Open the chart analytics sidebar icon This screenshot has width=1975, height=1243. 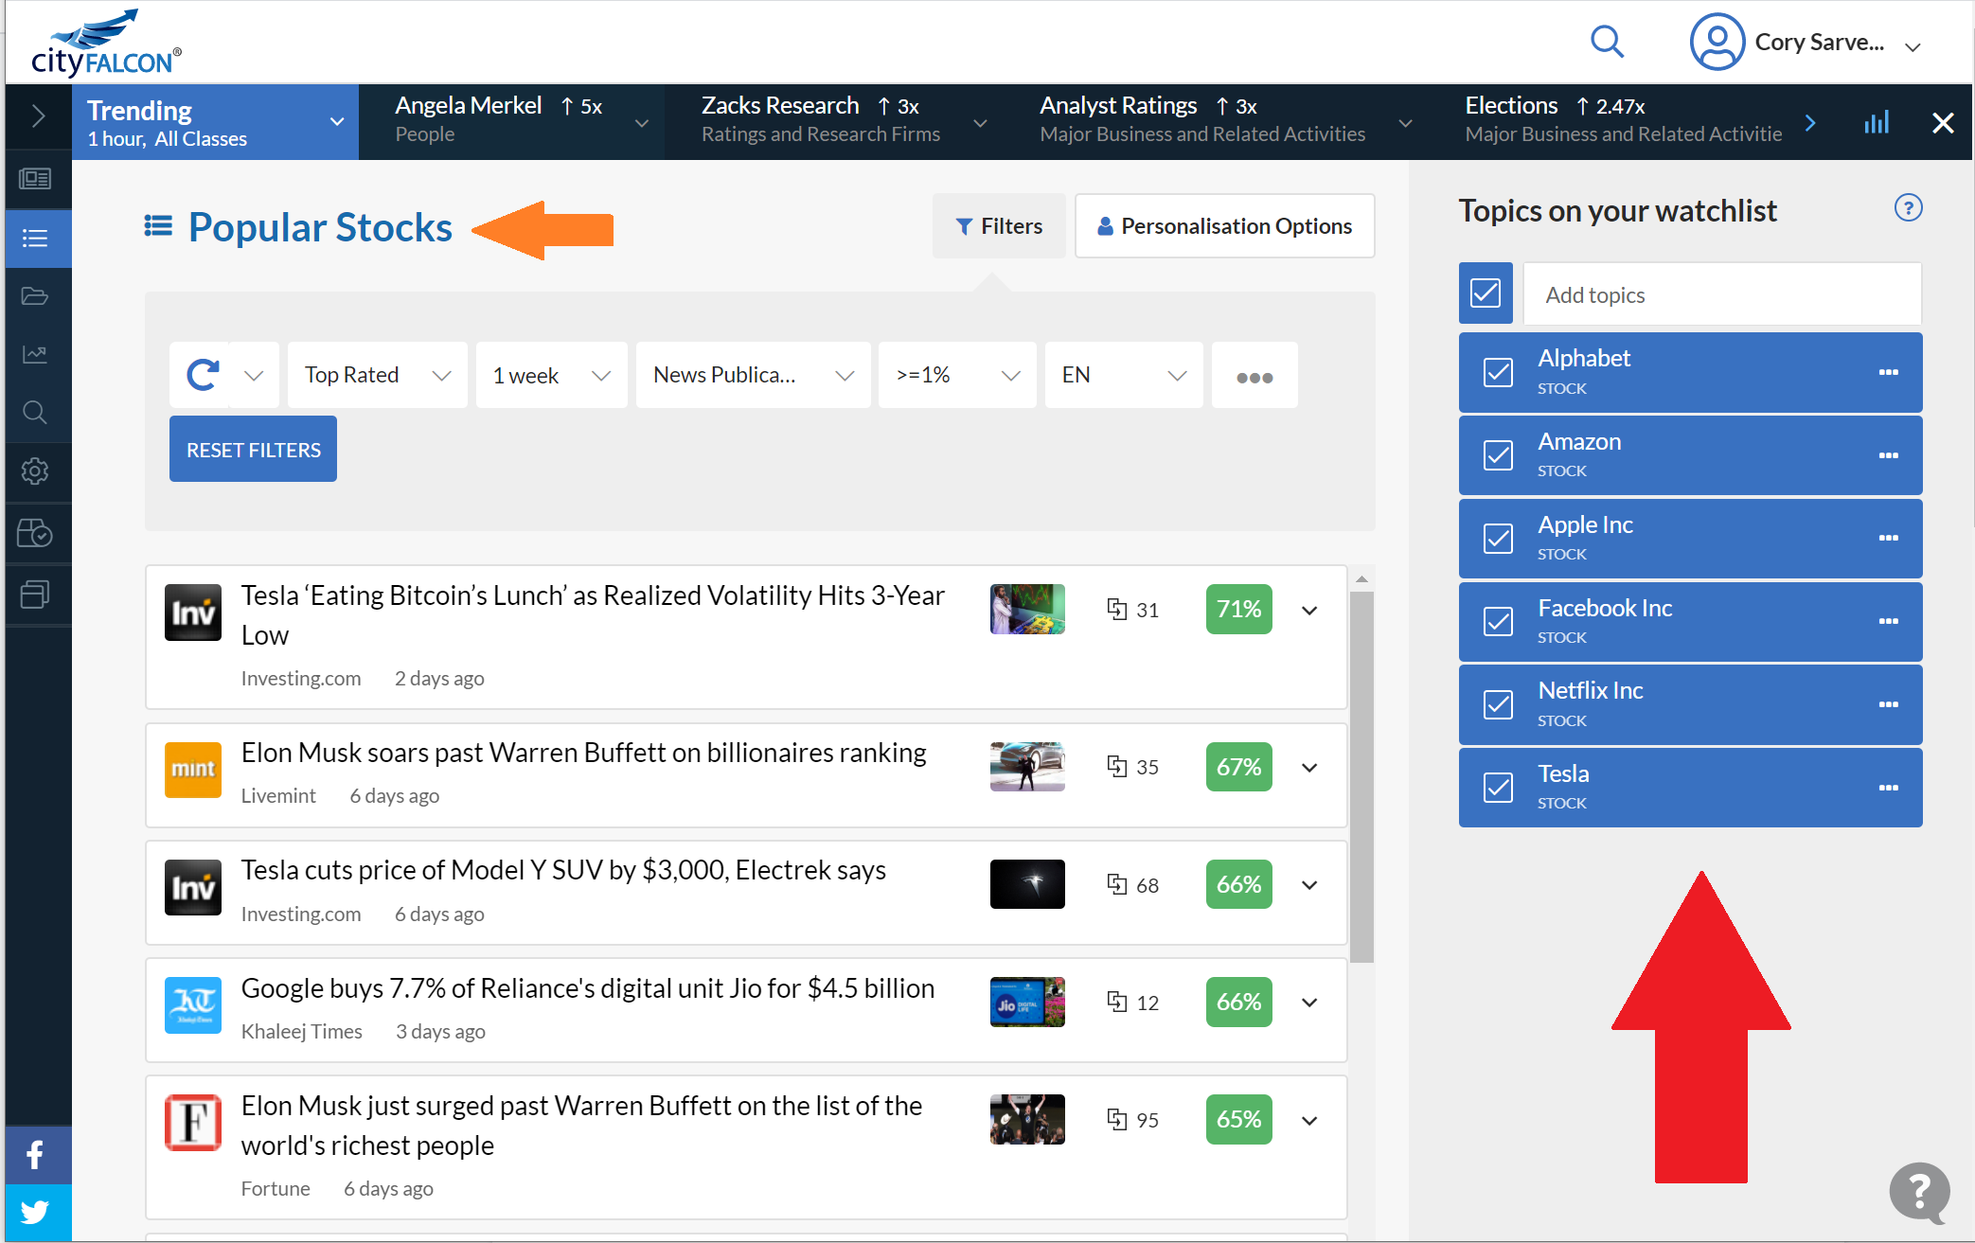click(35, 354)
